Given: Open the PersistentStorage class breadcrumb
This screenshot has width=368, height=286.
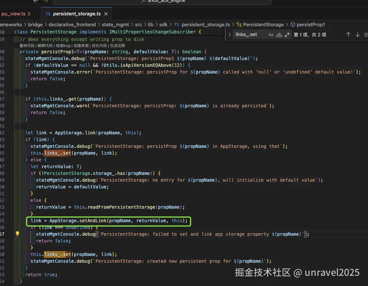Looking at the screenshot, I should point(263,25).
